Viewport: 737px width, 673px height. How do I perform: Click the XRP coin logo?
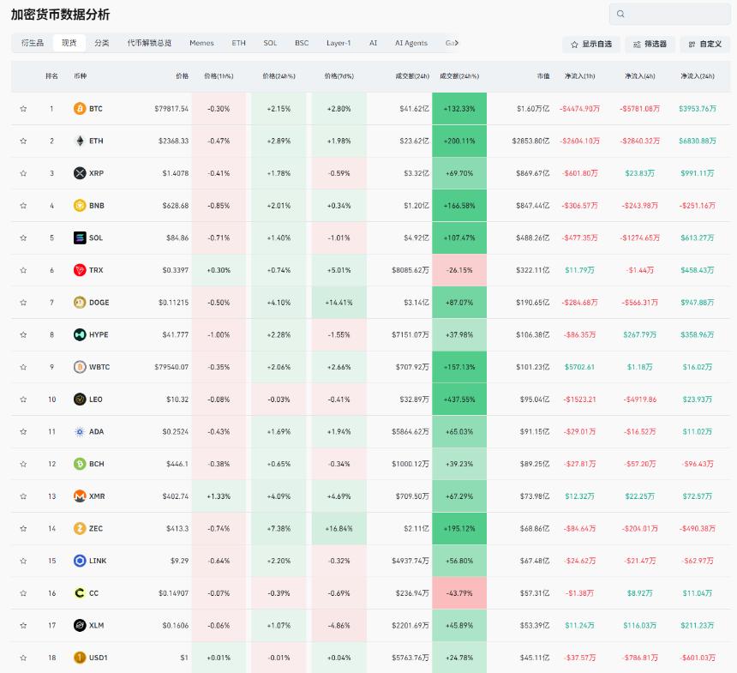(x=80, y=173)
